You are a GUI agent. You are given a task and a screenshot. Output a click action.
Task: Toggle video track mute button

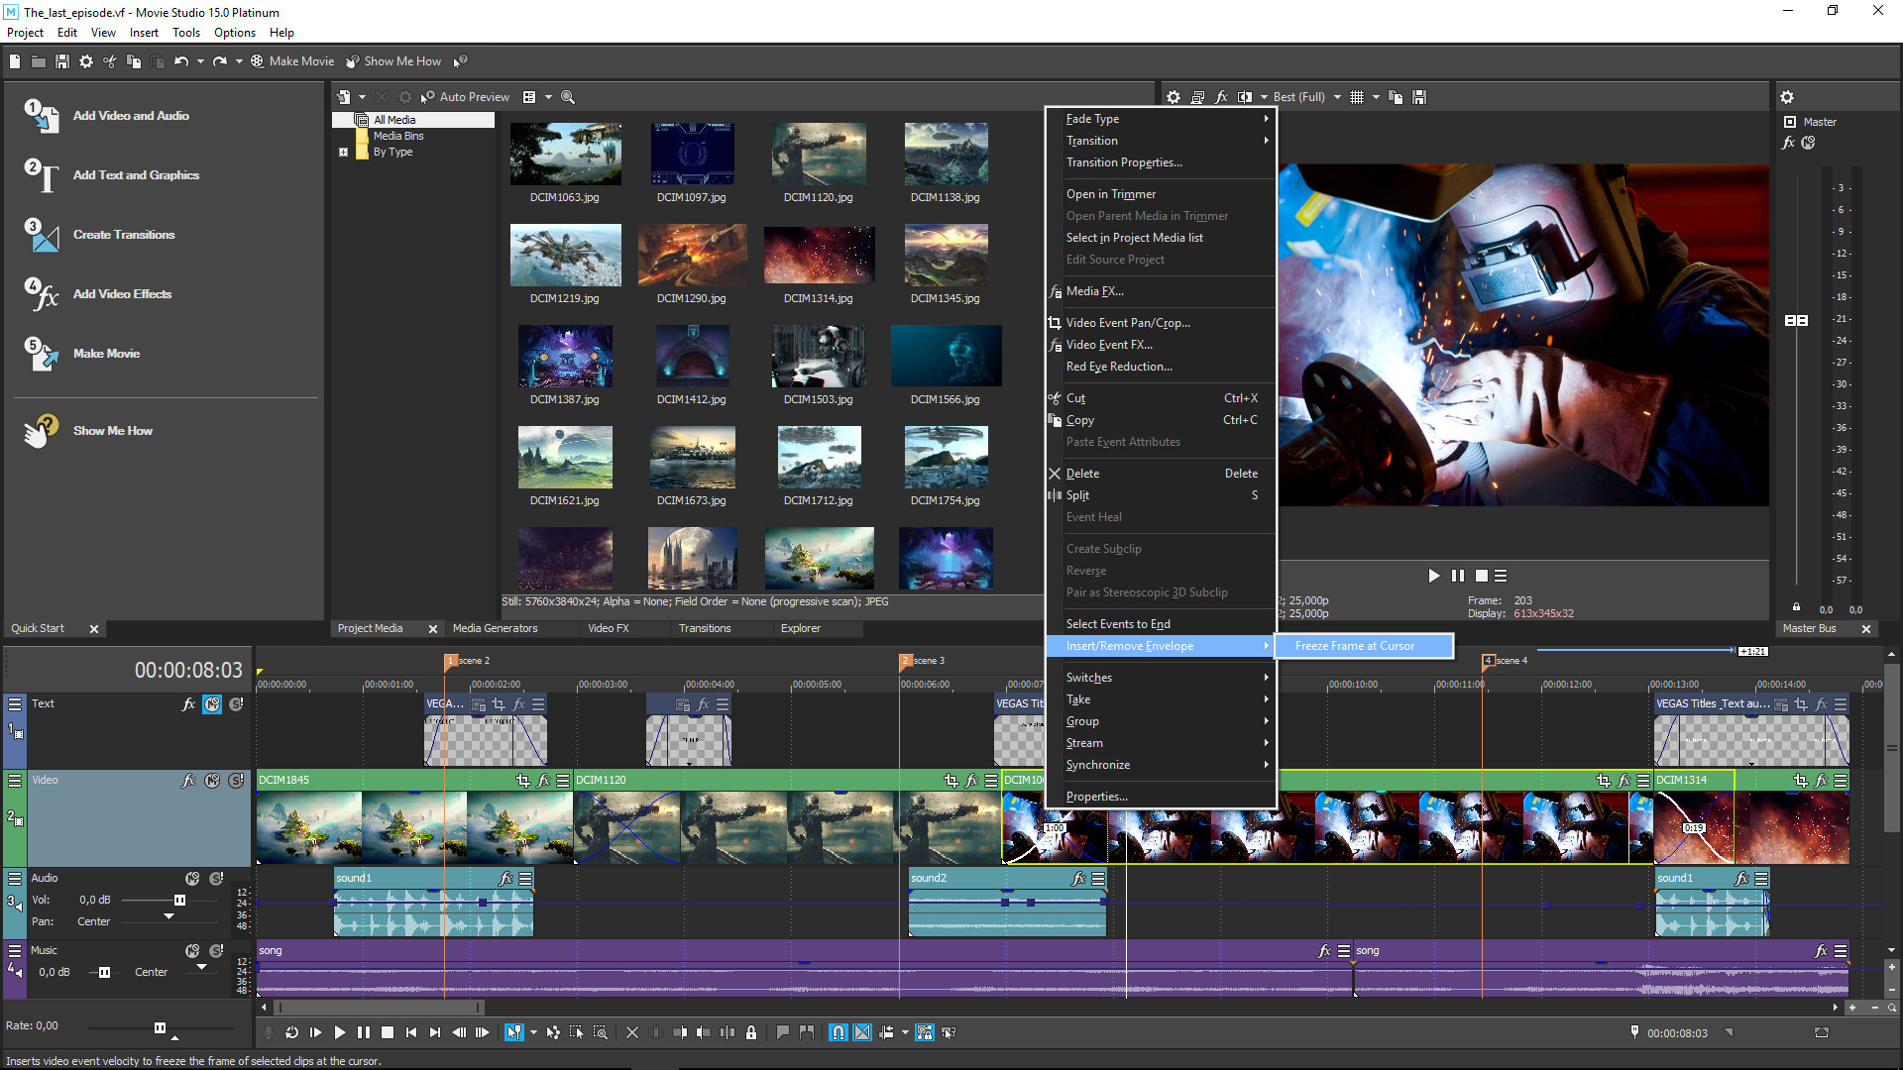tap(212, 780)
